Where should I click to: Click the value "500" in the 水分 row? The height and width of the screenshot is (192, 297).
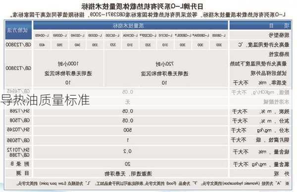128,130
